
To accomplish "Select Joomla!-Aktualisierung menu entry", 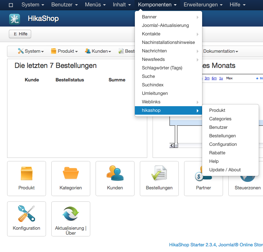I will tap(168, 25).
